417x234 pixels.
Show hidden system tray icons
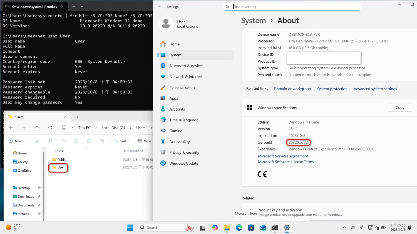tap(344, 228)
